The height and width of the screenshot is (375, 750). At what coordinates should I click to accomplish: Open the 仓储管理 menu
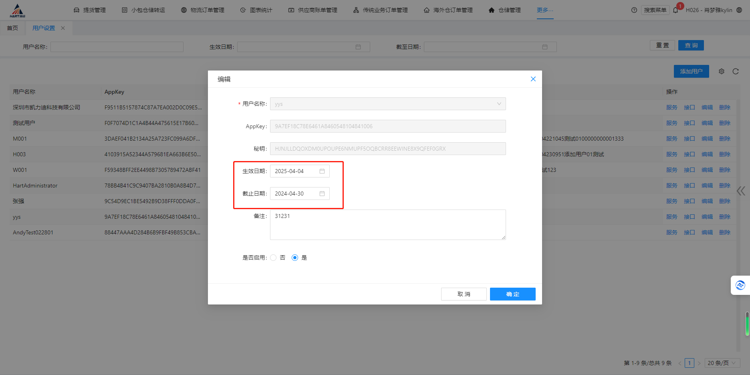505,10
